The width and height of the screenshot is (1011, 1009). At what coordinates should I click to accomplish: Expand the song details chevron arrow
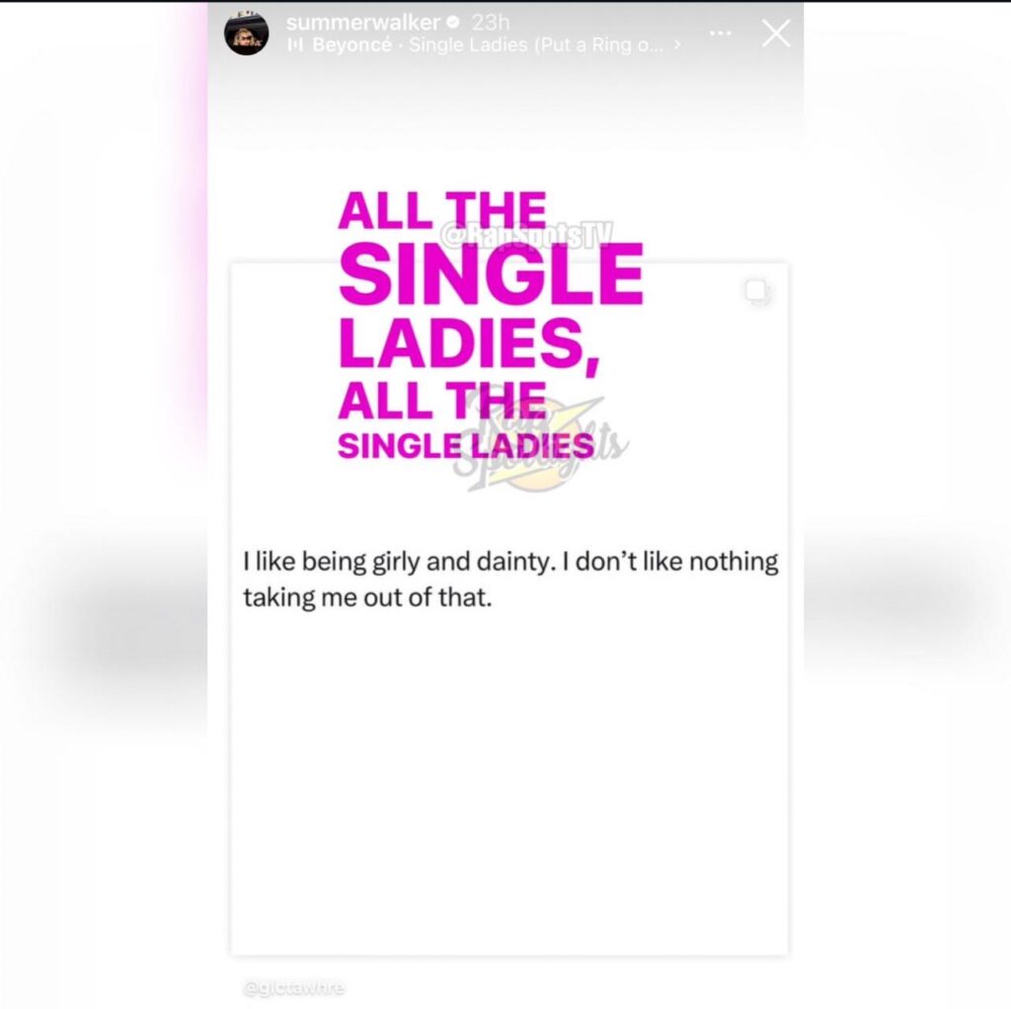[677, 44]
